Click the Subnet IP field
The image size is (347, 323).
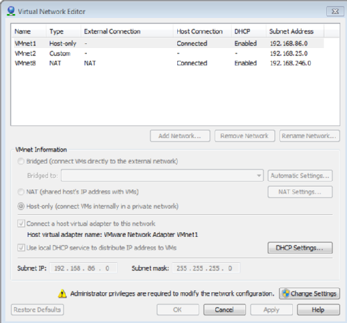point(83,268)
